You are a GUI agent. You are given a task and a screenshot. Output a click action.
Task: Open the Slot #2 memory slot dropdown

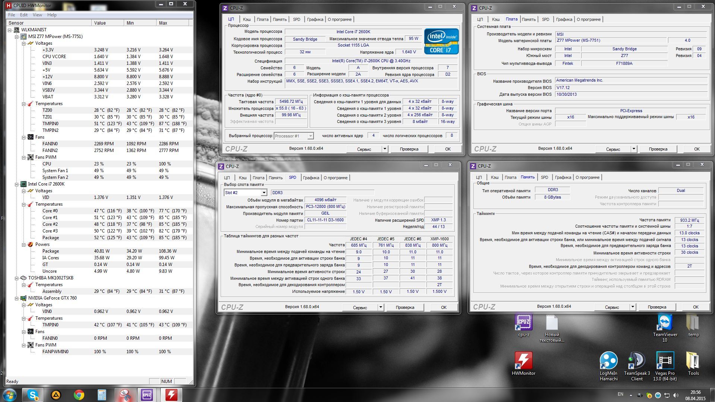[264, 193]
